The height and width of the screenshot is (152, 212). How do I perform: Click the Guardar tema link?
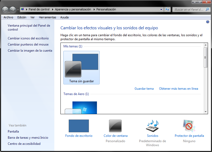pos(144,89)
